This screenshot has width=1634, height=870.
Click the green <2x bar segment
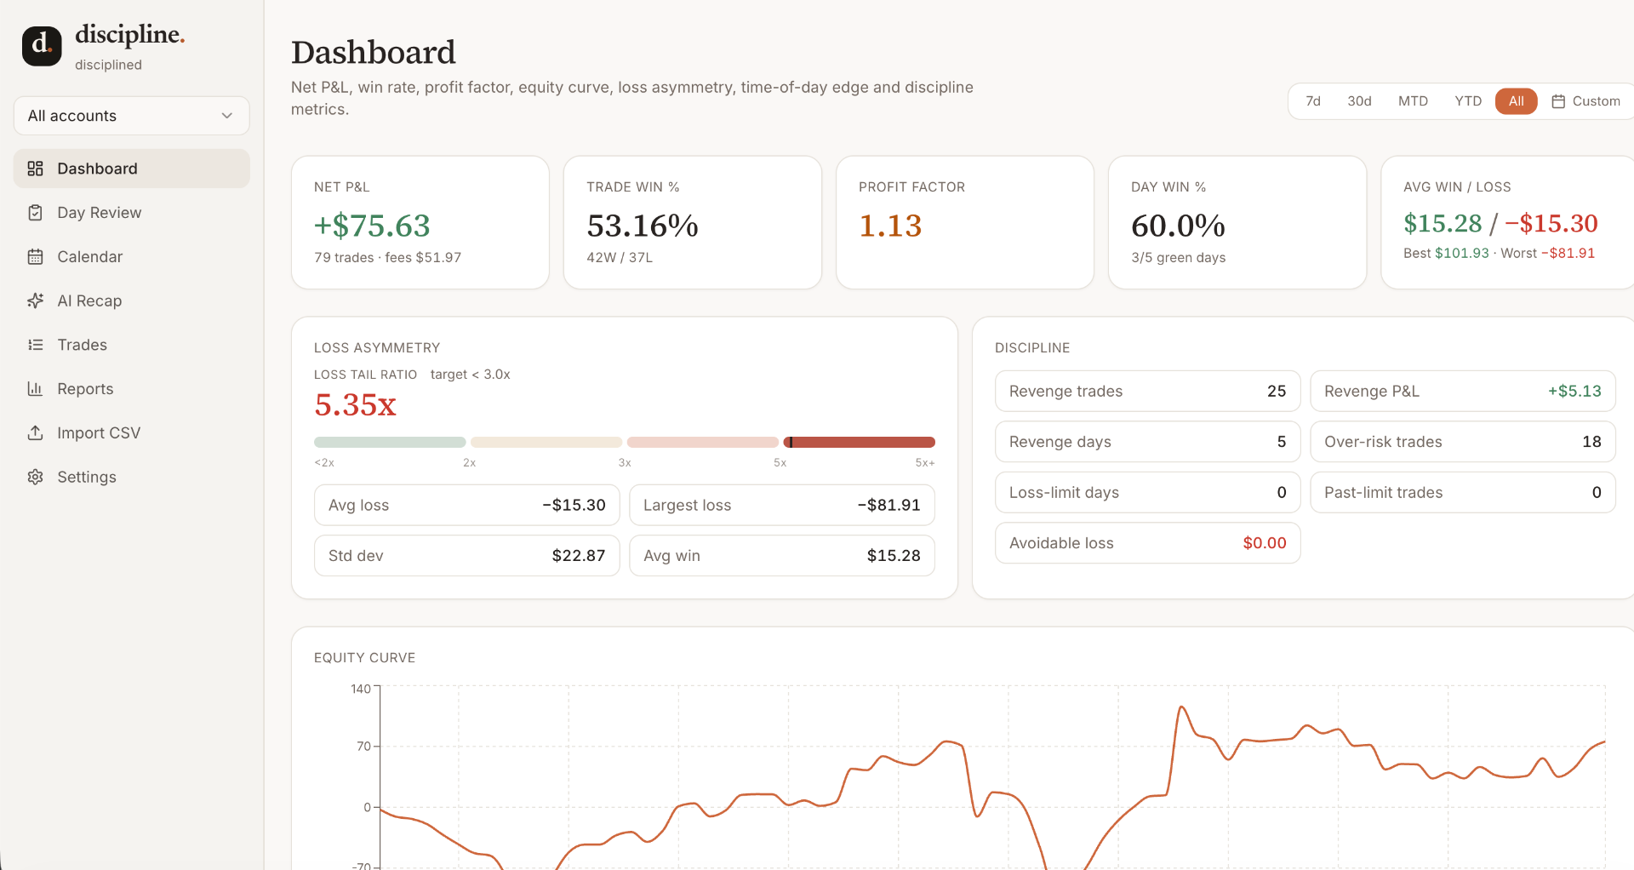pyautogui.click(x=390, y=442)
